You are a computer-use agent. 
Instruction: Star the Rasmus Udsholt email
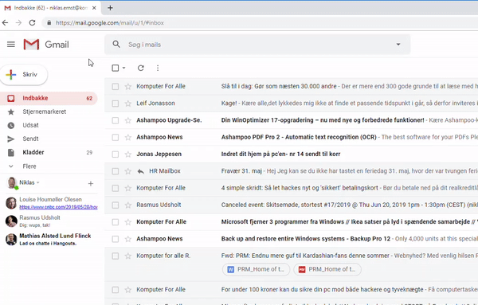(128, 205)
